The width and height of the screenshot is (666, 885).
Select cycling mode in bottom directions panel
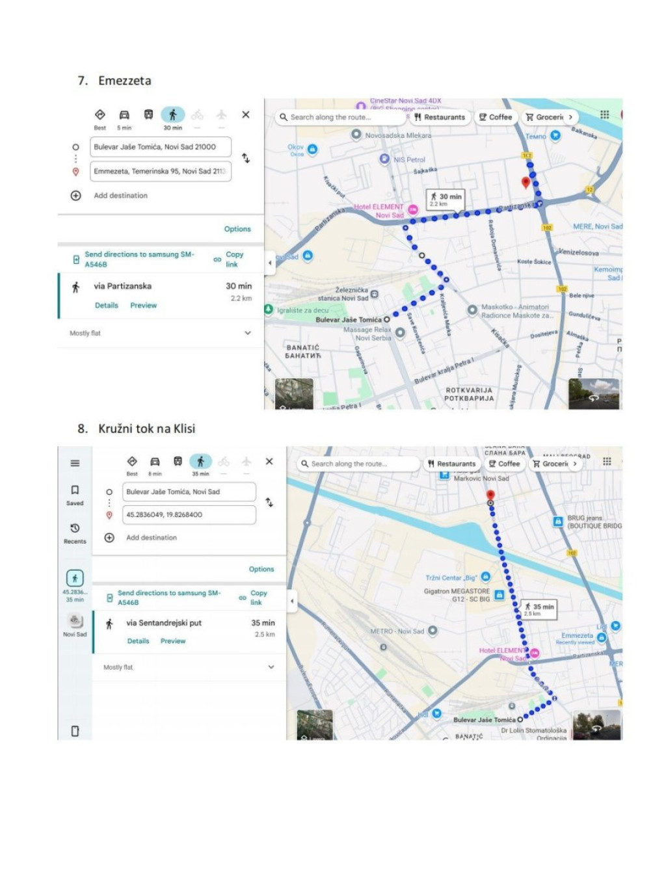tap(224, 462)
